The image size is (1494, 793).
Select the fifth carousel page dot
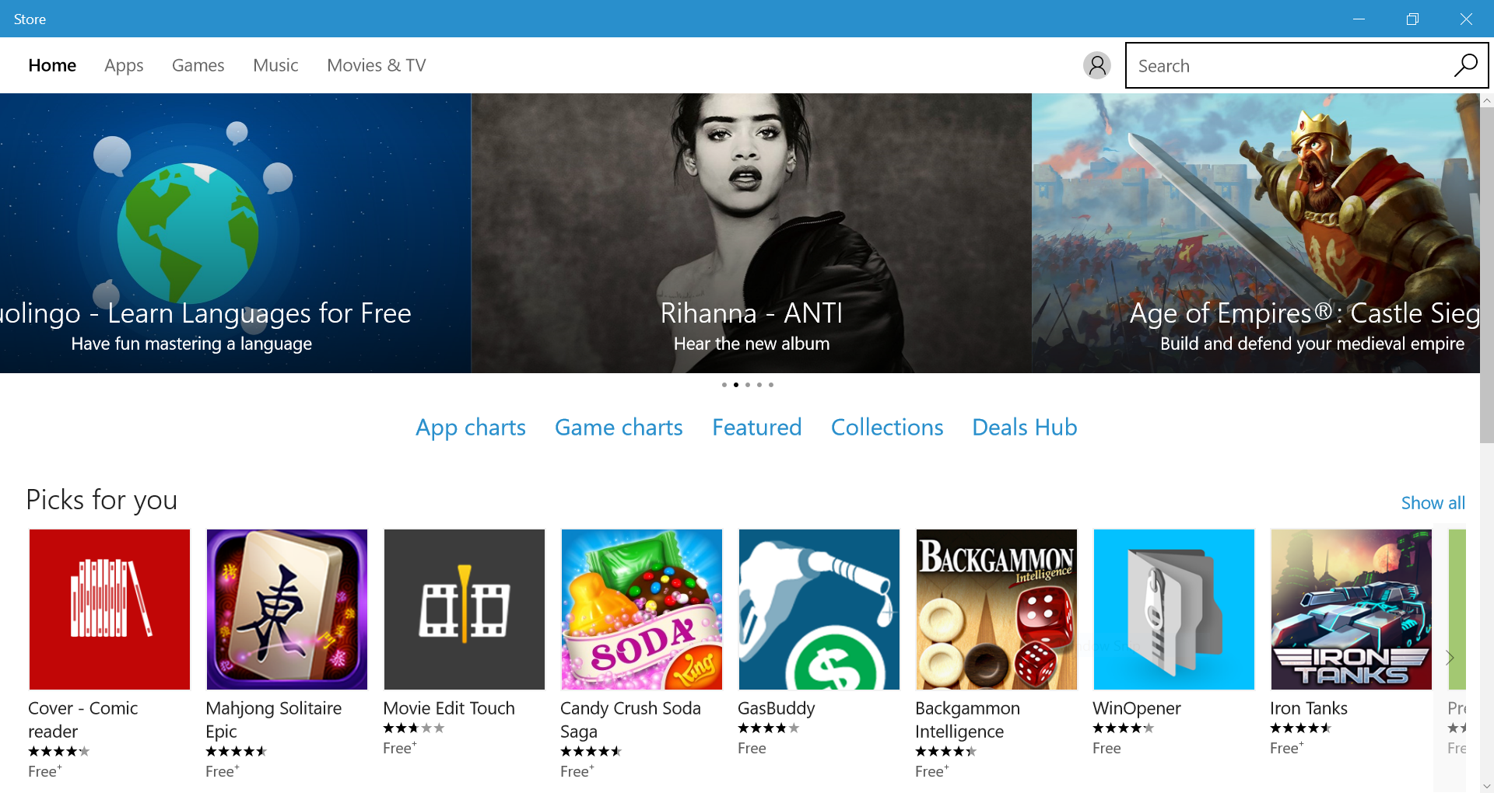(771, 385)
